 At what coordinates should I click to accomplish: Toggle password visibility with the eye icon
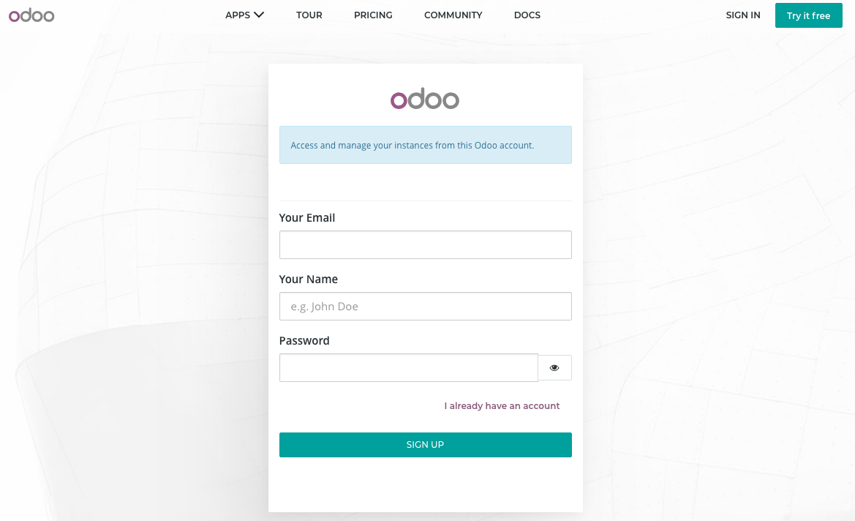click(554, 367)
